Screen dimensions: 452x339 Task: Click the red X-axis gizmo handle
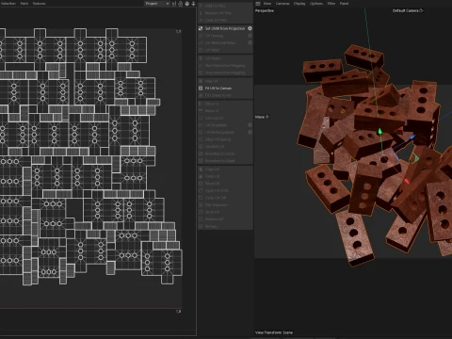(407, 181)
